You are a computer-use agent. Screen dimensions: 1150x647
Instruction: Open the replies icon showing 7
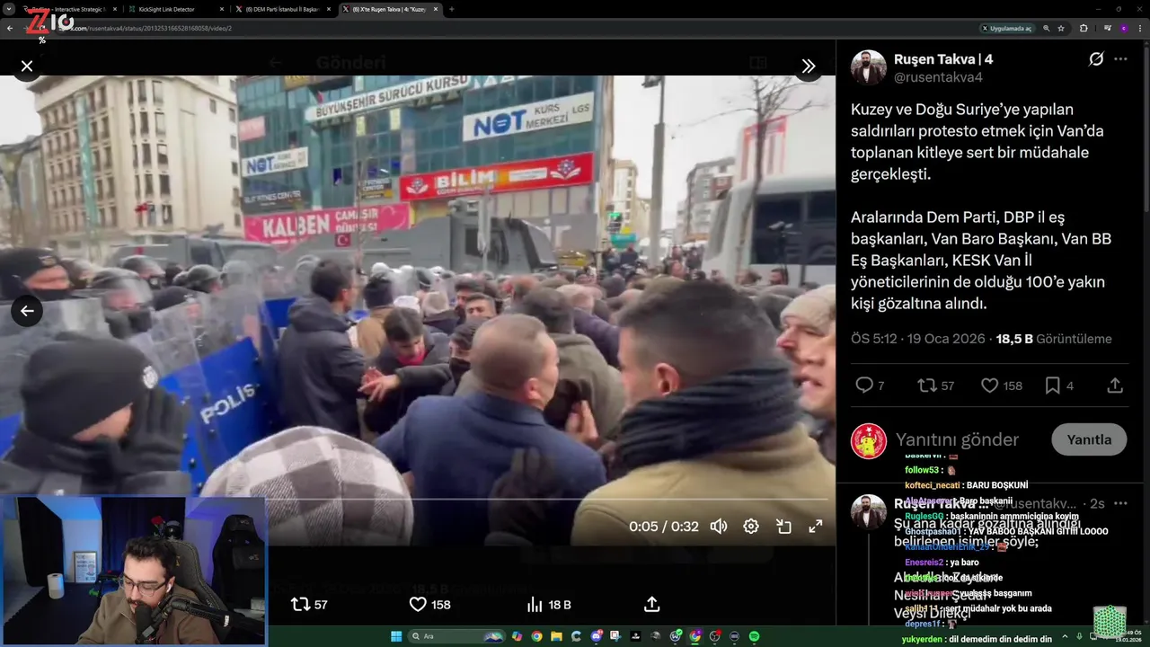tap(870, 386)
